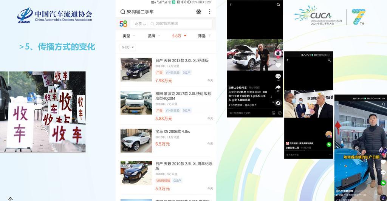The height and width of the screenshot is (201, 387).
Task: Follow the 唐山小松汽车 avatar with plus badge
Action: point(278,54)
